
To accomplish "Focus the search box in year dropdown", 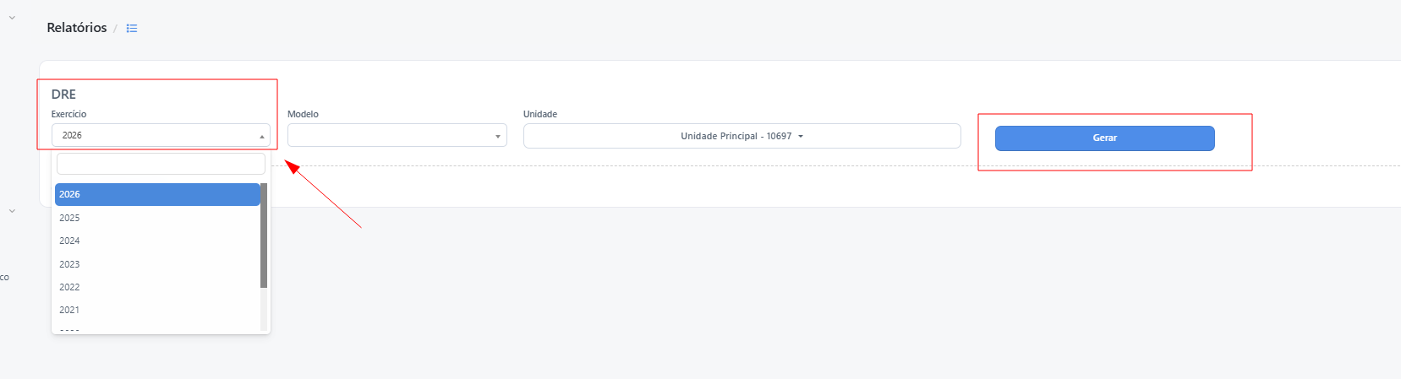I will tap(161, 164).
